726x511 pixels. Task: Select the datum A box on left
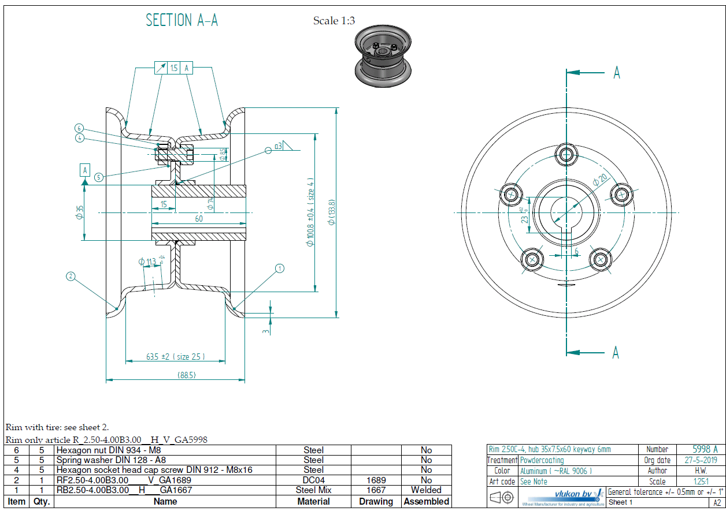(x=85, y=170)
